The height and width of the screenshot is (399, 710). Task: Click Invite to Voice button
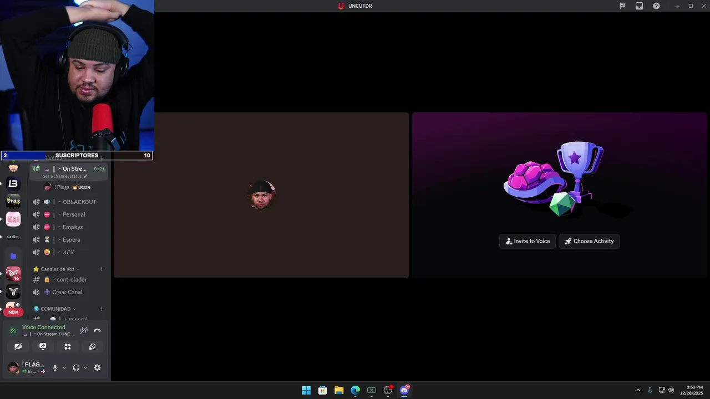[528, 241]
